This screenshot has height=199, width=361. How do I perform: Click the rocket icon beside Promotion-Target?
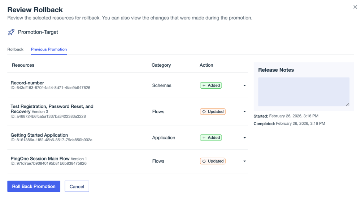click(11, 32)
